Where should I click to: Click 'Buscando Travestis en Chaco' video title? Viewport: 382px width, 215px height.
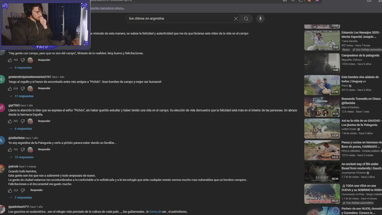[361, 101]
